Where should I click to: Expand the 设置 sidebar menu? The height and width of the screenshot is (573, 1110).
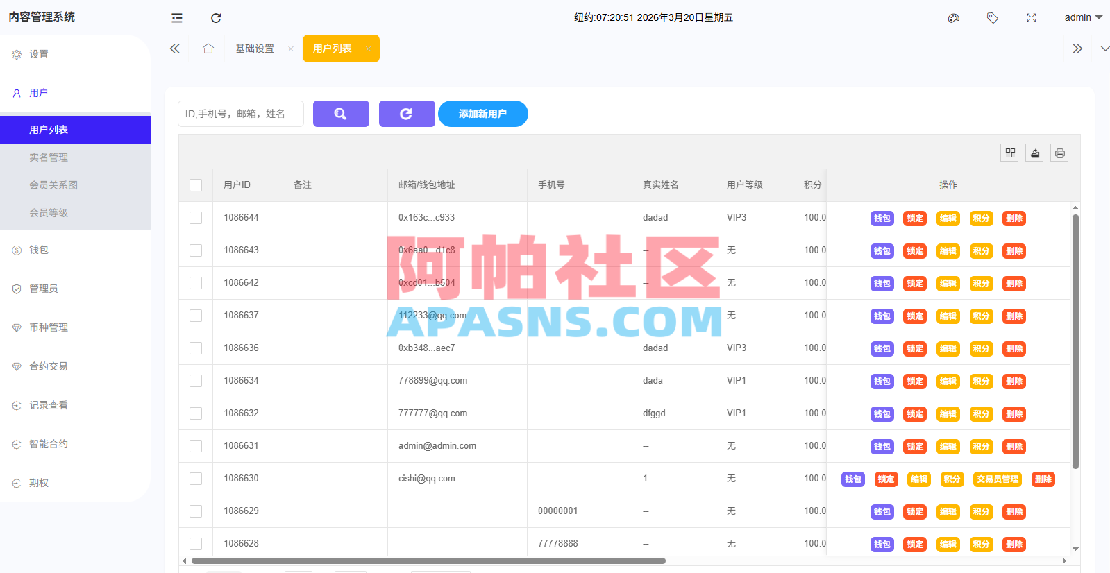pos(75,54)
